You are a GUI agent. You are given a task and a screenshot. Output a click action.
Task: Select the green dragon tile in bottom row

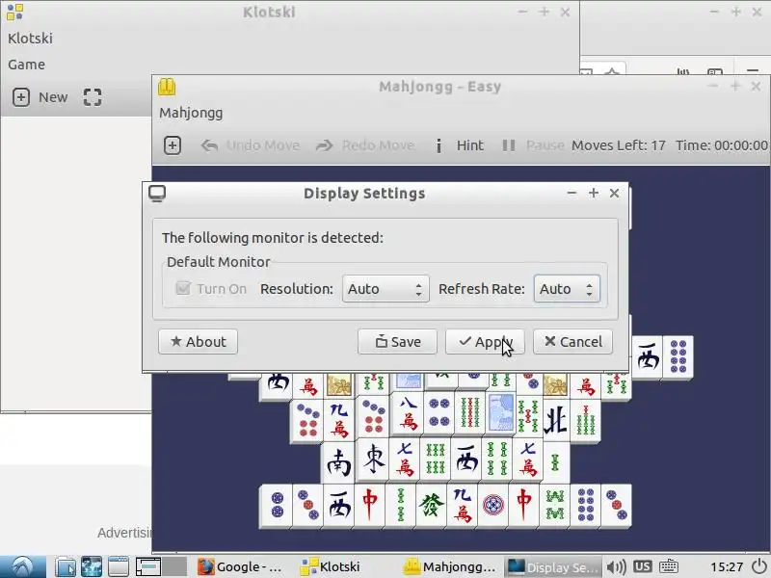coord(431,505)
